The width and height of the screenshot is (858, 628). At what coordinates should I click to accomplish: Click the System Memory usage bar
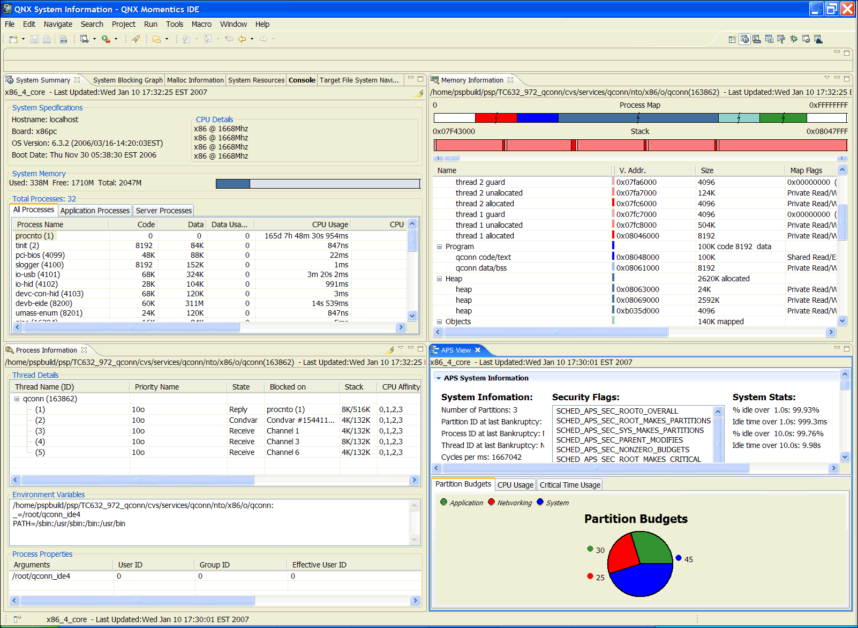click(x=317, y=183)
